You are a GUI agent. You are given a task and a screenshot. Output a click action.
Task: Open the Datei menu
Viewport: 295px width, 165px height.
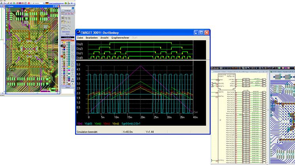pos(80,38)
